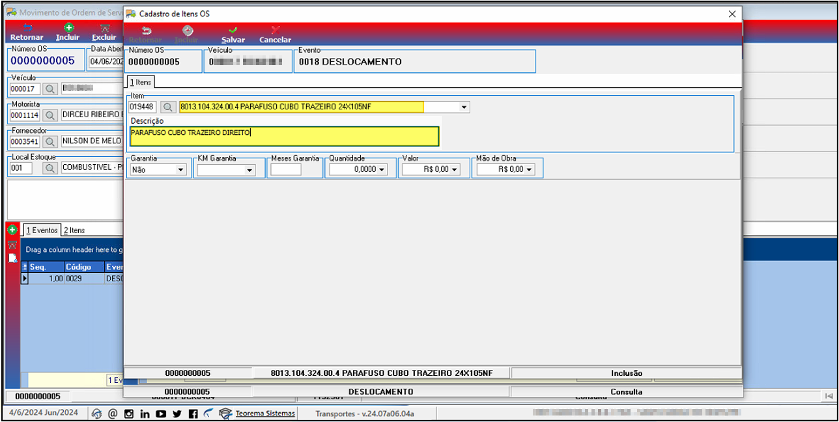Image resolution: width=839 pixels, height=422 pixels.
Task: Open the item search magnifier next to code 019448
Action: 168,107
